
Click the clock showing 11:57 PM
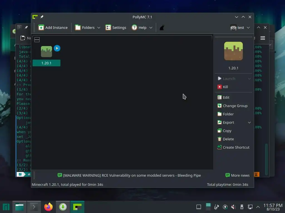point(273,206)
